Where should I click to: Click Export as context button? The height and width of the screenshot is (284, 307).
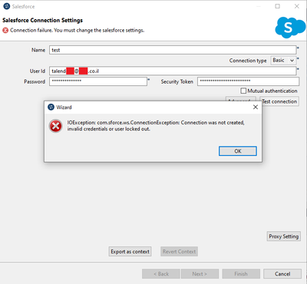130,252
